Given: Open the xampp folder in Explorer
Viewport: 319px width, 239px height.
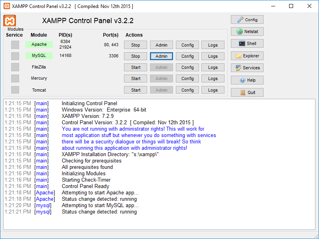Looking at the screenshot, I should coord(246,56).
